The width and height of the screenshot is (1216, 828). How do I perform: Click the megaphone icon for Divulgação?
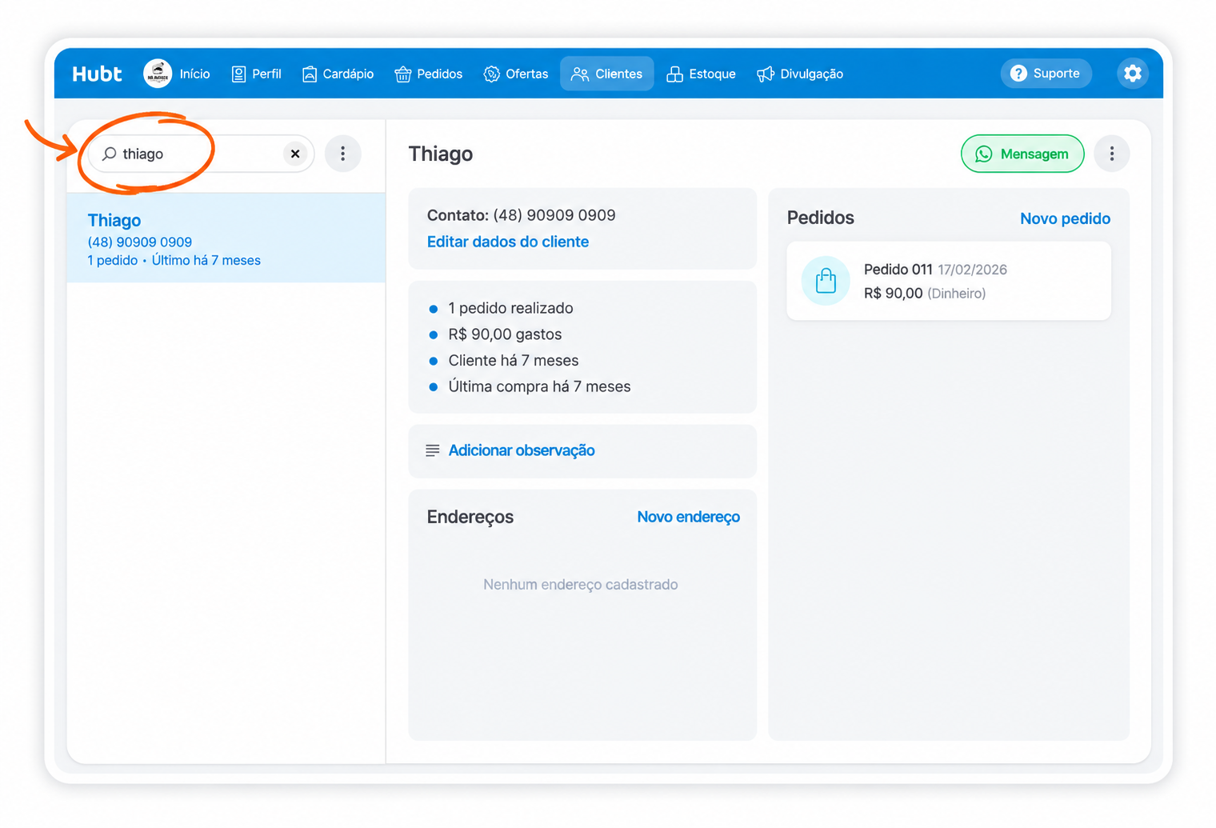click(x=766, y=74)
